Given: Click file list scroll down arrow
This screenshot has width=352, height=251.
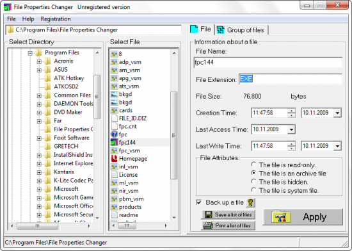Looking at the screenshot, I should coord(174,218).
